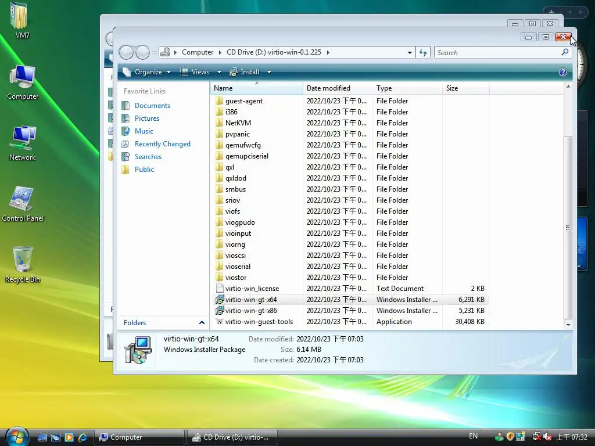Open Pictures favorite link
This screenshot has width=595, height=446.
point(147,118)
